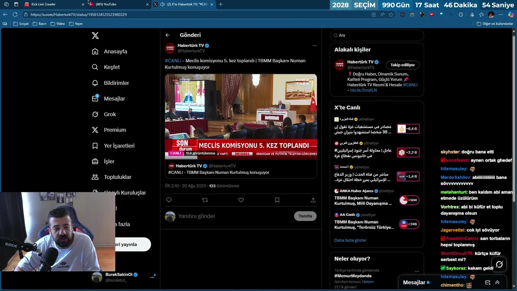The width and height of the screenshot is (517, 291).
Task: Click the reply icon under the post
Action: [169, 200]
